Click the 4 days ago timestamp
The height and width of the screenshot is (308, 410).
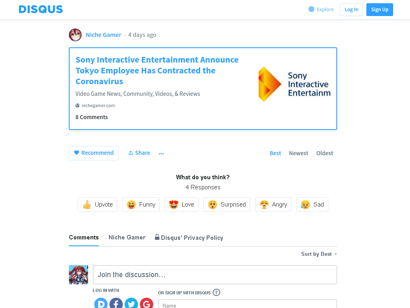[142, 35]
